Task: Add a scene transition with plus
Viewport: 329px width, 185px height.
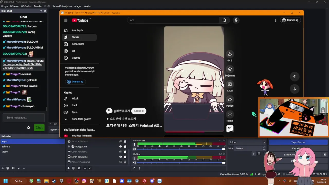Action: point(254,154)
